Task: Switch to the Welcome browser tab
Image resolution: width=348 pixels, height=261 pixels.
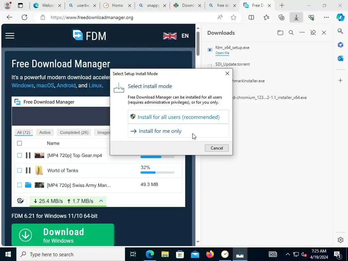Action: [x=47, y=5]
